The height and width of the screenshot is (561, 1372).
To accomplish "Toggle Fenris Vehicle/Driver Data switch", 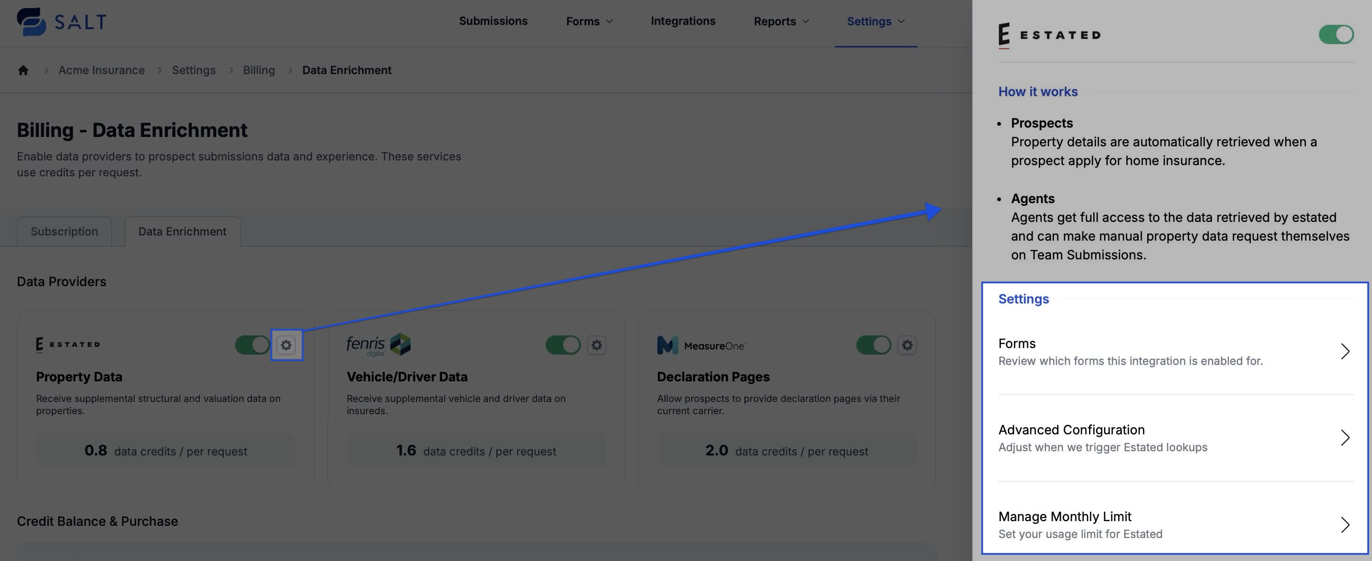I will pyautogui.click(x=563, y=345).
